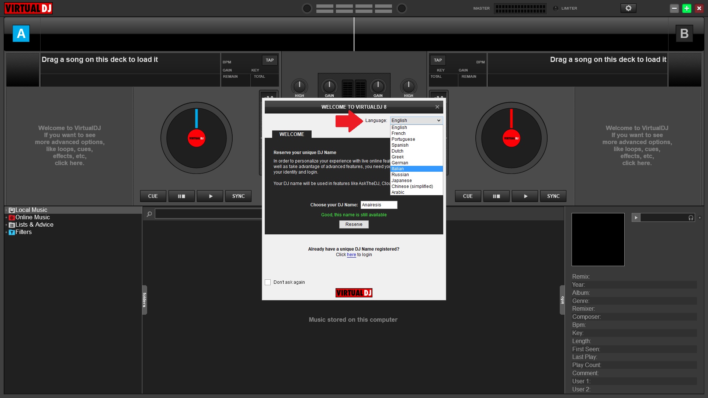
Task: Click the left deck jog wheel
Action: (197, 138)
